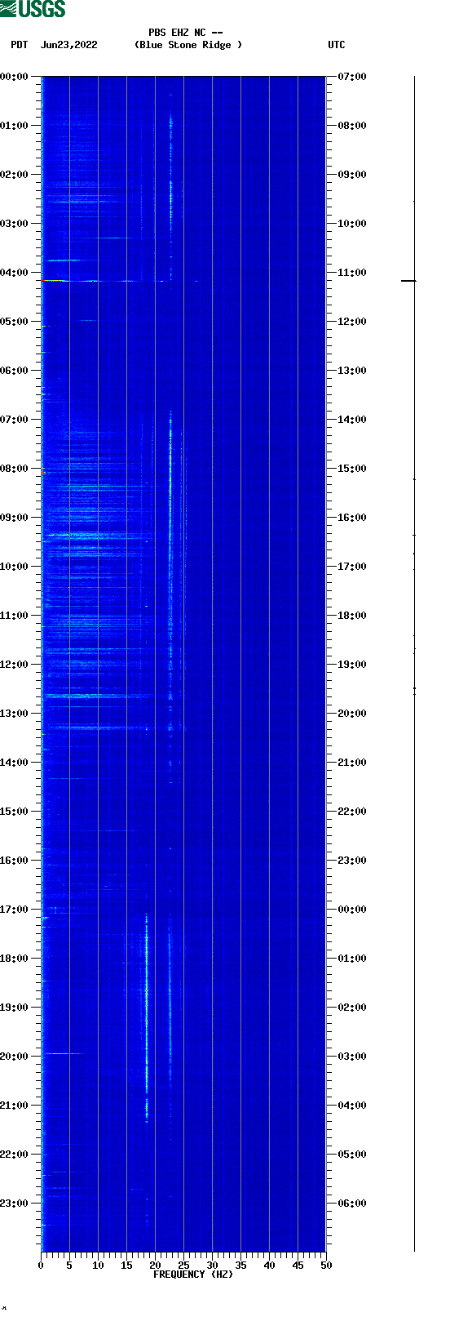Click the 12:00 PDT time label

pyautogui.click(x=15, y=664)
